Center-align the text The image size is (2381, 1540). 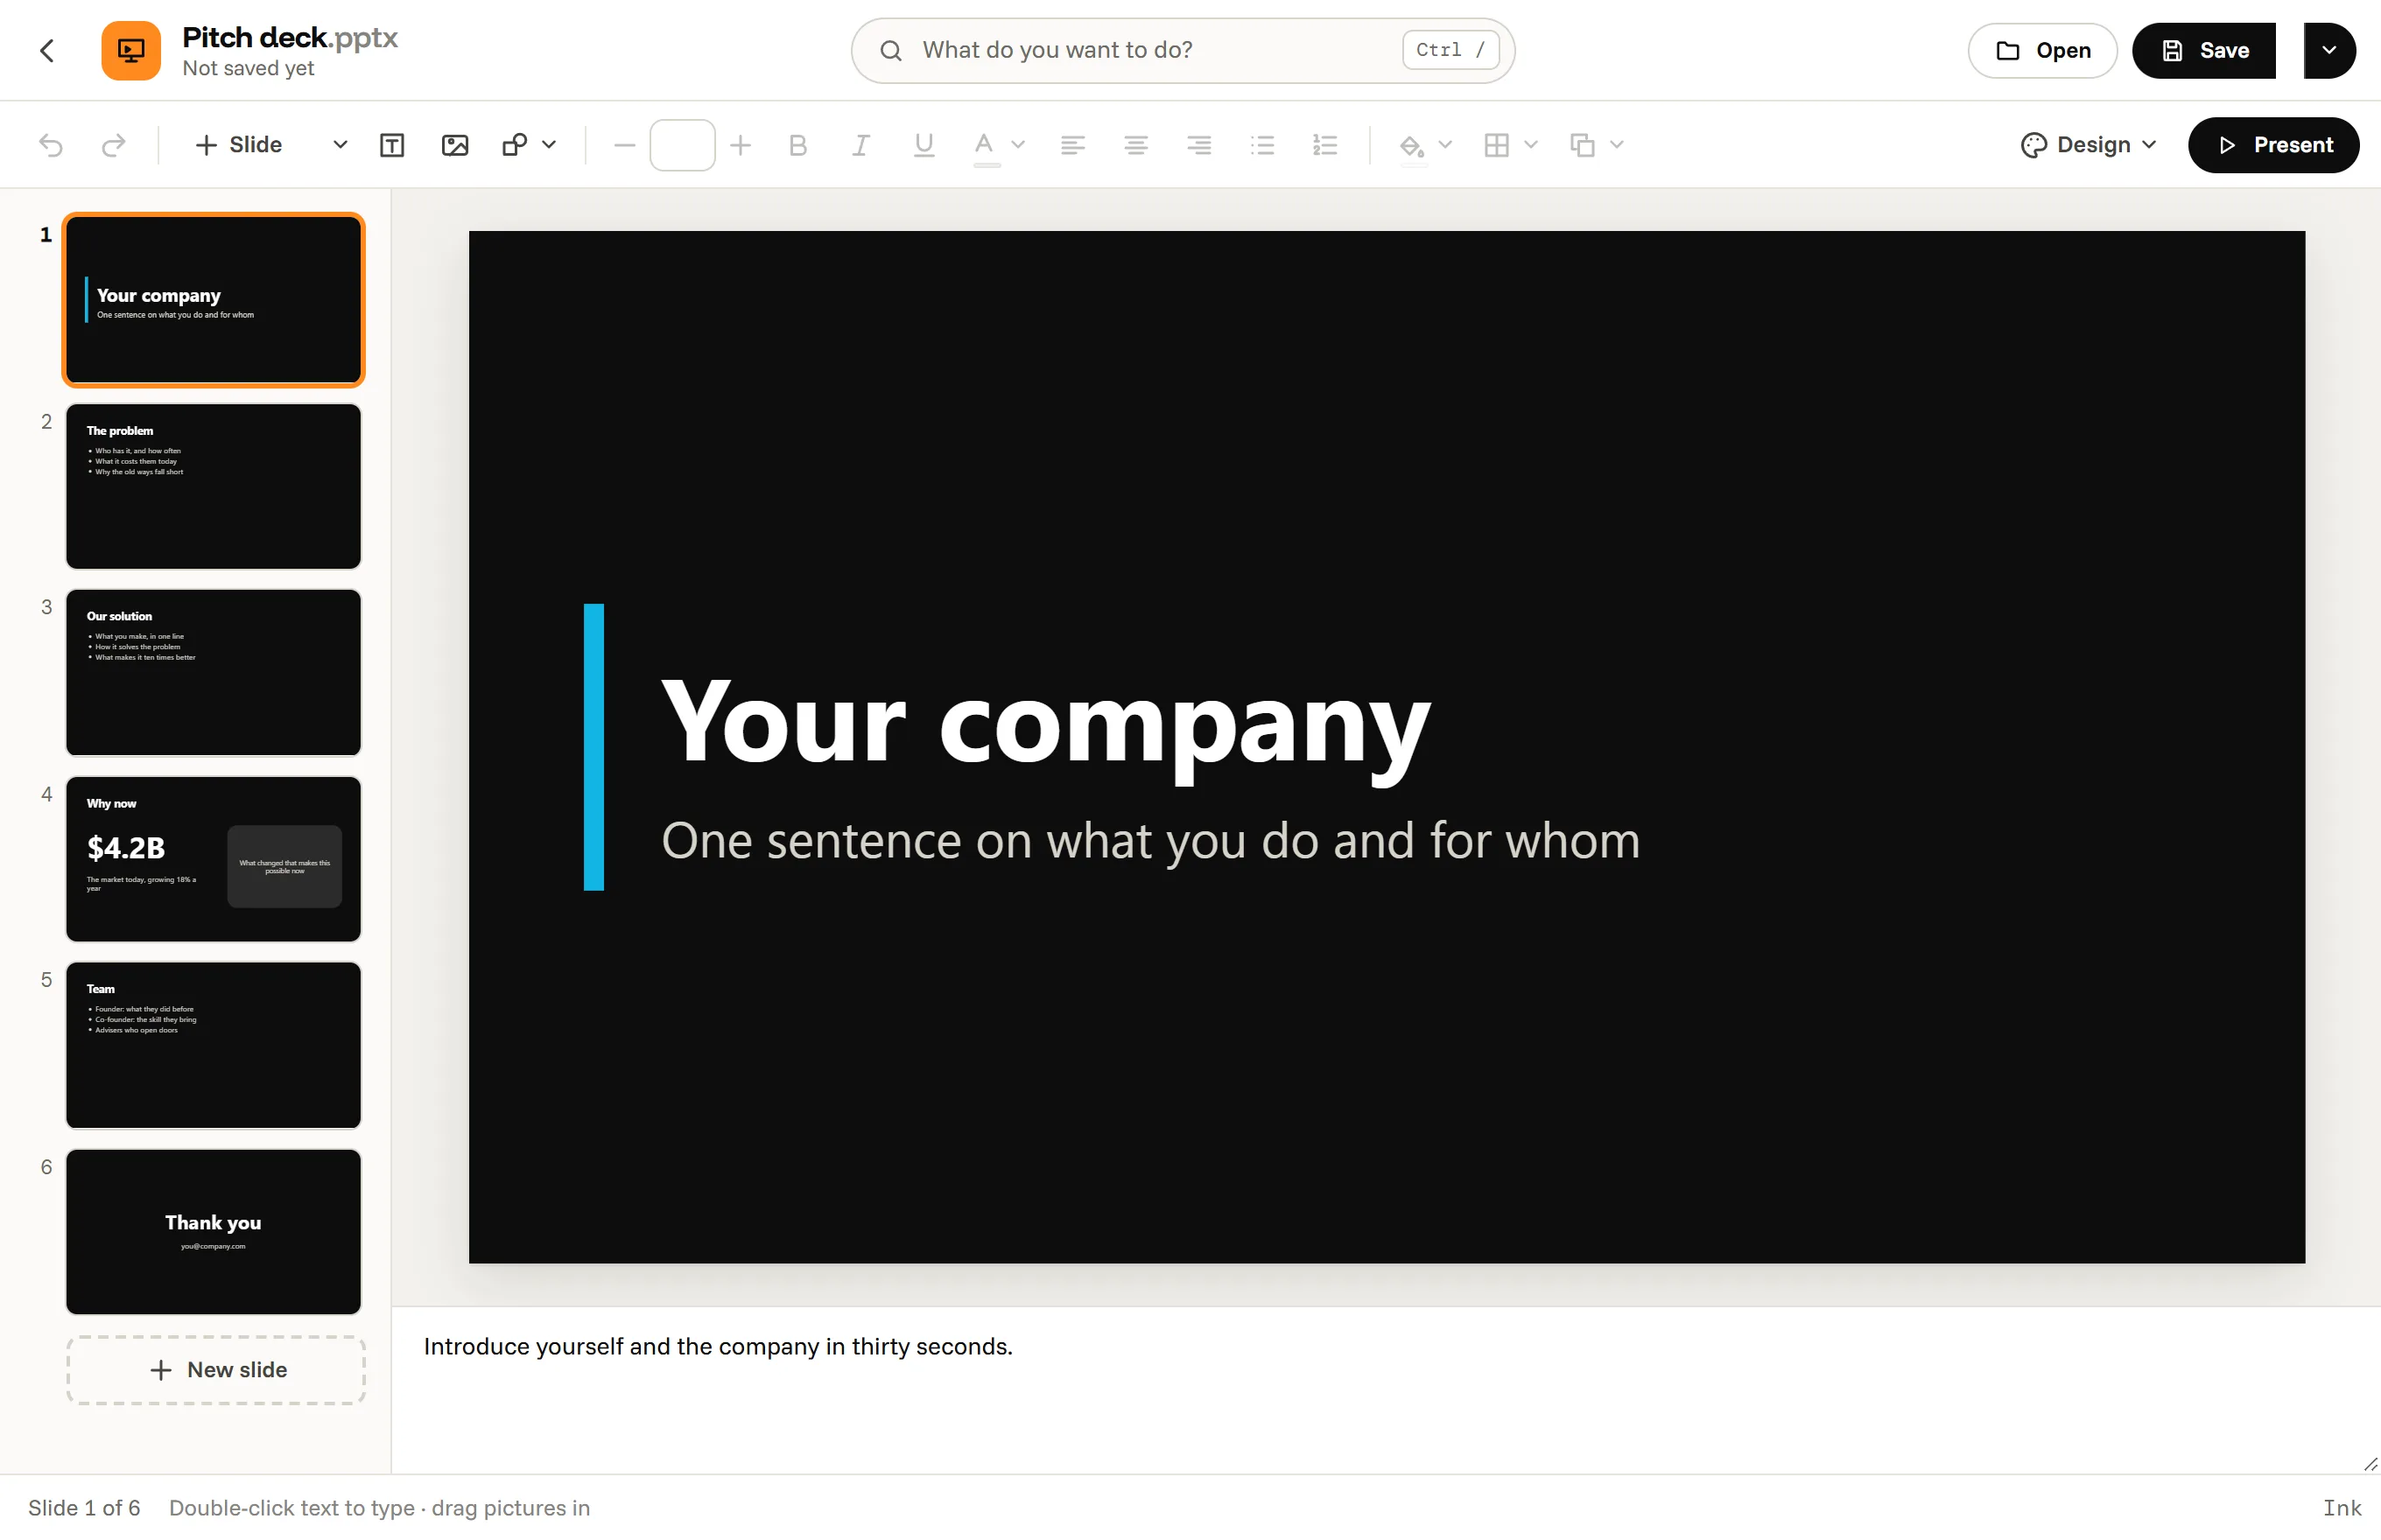[1135, 145]
